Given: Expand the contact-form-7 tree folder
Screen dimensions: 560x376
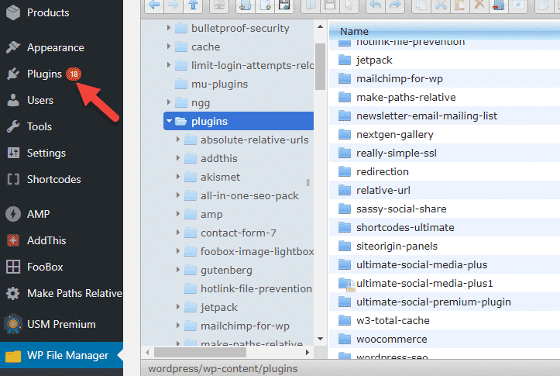Looking at the screenshot, I should click(x=178, y=233).
